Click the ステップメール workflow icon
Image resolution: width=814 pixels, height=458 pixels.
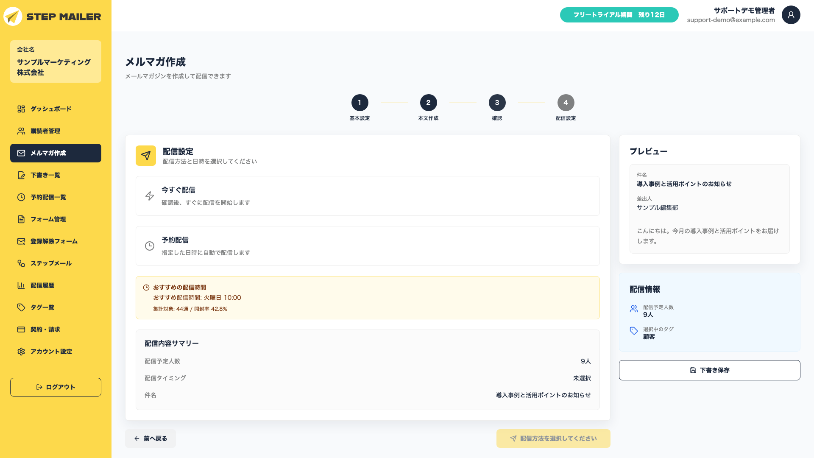coord(21,263)
